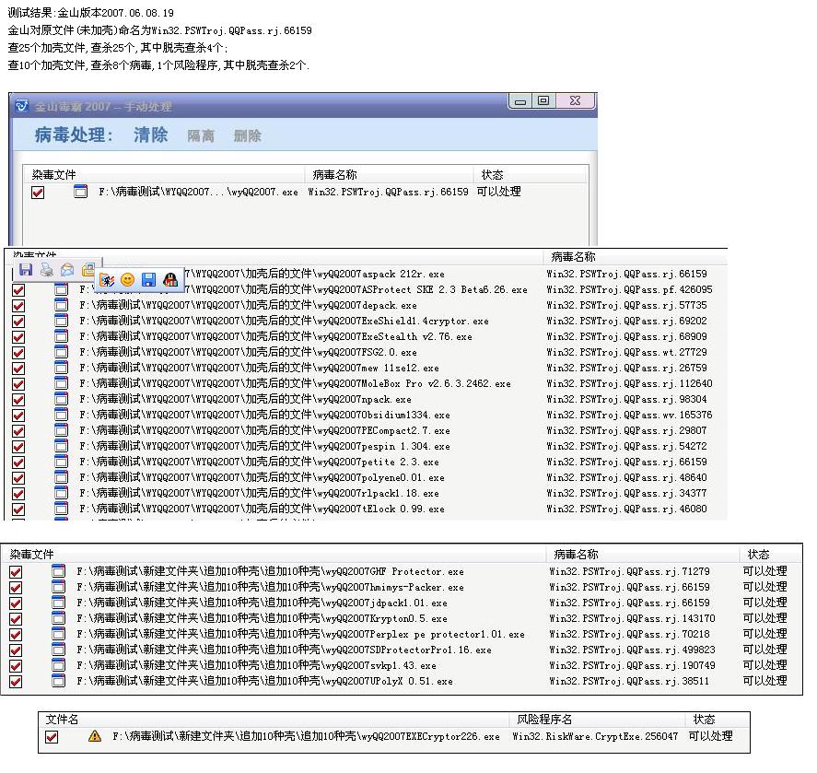Click 可以处理 status for EXECryptor226.exe

711,736
